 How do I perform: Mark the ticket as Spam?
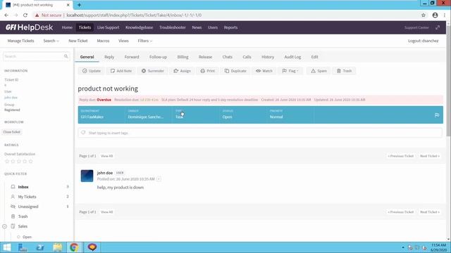coord(319,71)
